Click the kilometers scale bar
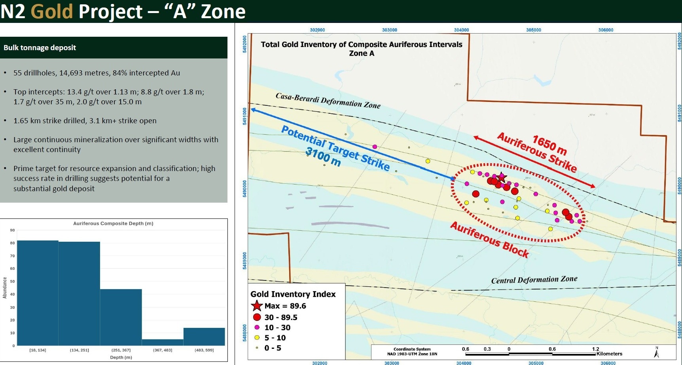The height and width of the screenshot is (365, 682). (530, 354)
